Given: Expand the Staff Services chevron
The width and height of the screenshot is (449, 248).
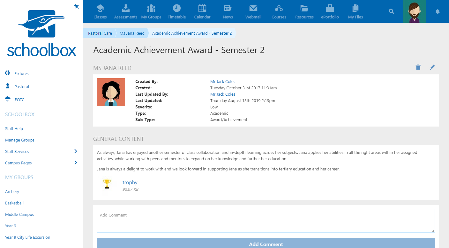Looking at the screenshot, I should tap(76, 151).
